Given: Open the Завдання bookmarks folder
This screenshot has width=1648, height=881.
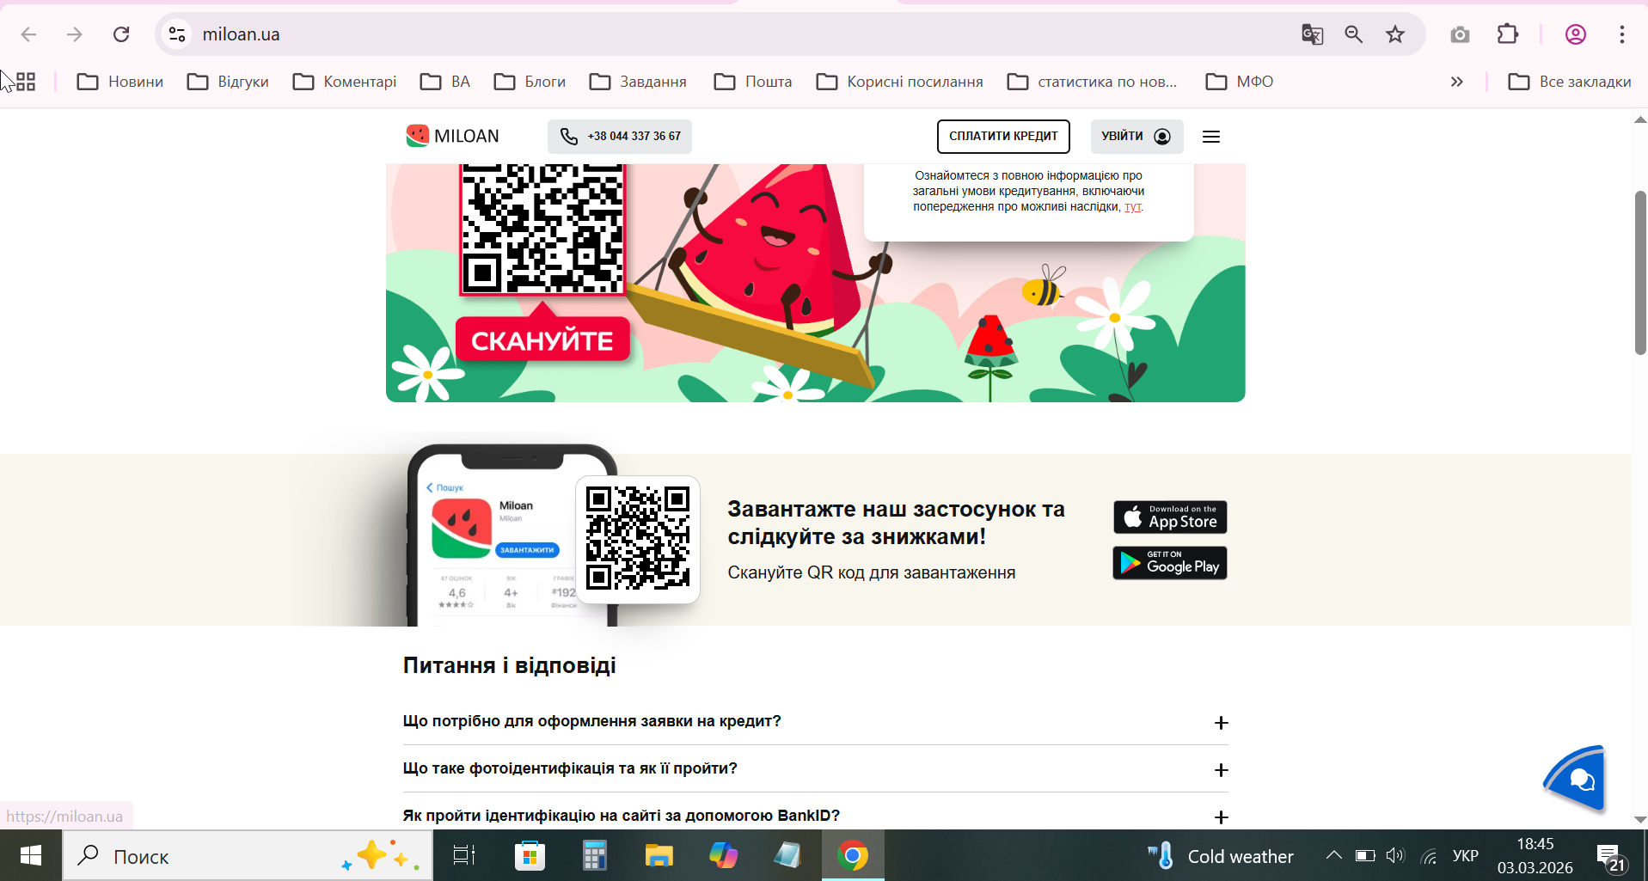Looking at the screenshot, I should (638, 82).
